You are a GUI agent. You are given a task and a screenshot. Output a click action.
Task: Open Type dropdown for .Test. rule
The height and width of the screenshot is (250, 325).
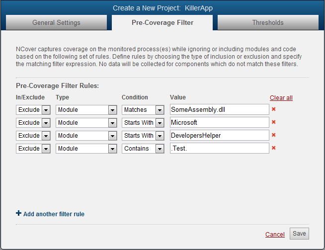point(112,149)
